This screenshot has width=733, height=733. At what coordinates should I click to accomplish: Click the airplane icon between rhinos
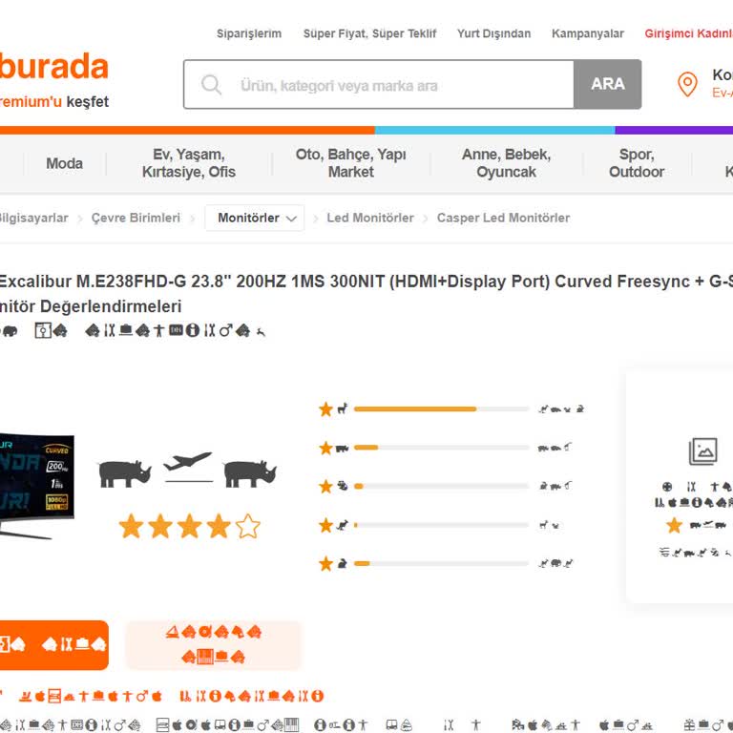pos(188,467)
